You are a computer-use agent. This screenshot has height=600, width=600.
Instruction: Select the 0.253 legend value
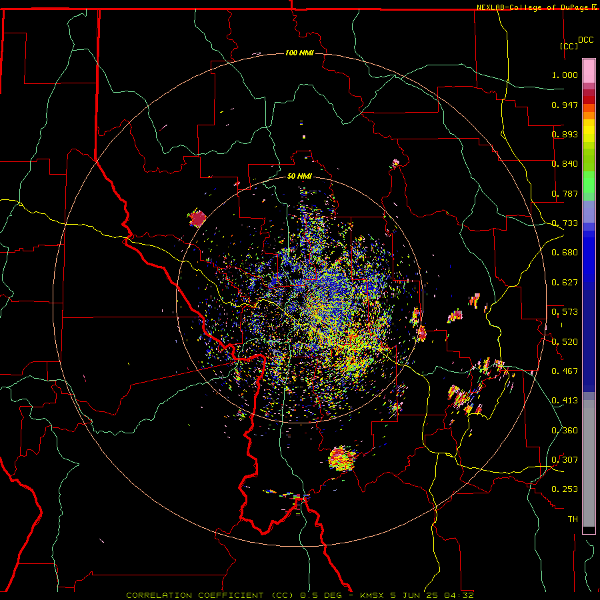tap(565, 489)
